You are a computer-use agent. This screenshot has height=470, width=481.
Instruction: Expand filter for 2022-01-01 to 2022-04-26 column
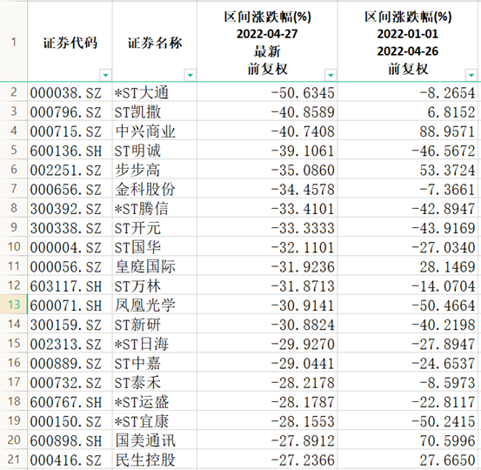point(471,75)
